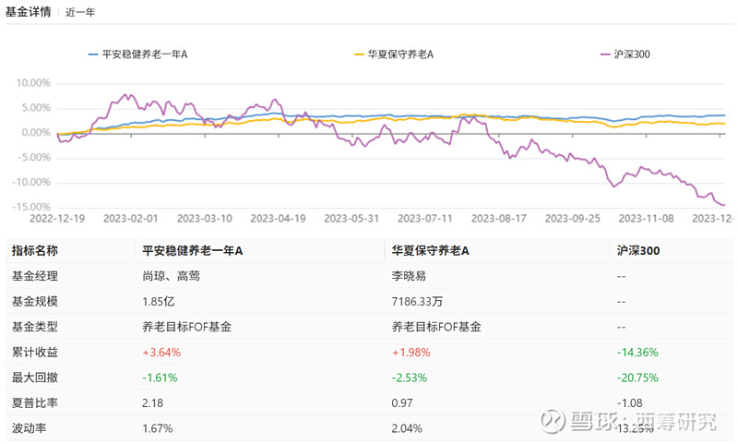Image resolution: width=738 pixels, height=444 pixels.
Task: Select the 2.04% volatility value
Action: pyautogui.click(x=407, y=428)
